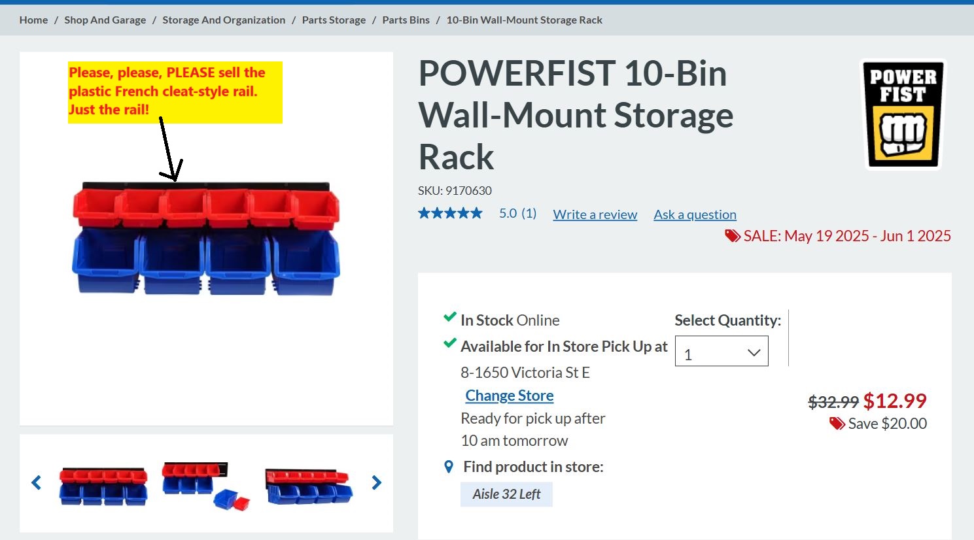This screenshot has width=974, height=540.
Task: Click Ask a question link
Action: point(695,214)
